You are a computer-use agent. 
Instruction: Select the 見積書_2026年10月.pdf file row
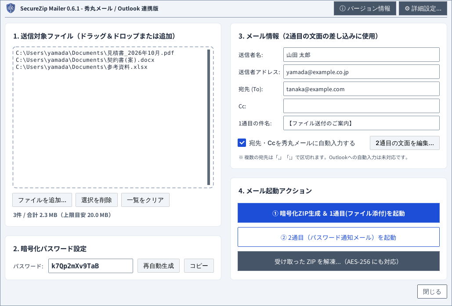click(x=95, y=53)
